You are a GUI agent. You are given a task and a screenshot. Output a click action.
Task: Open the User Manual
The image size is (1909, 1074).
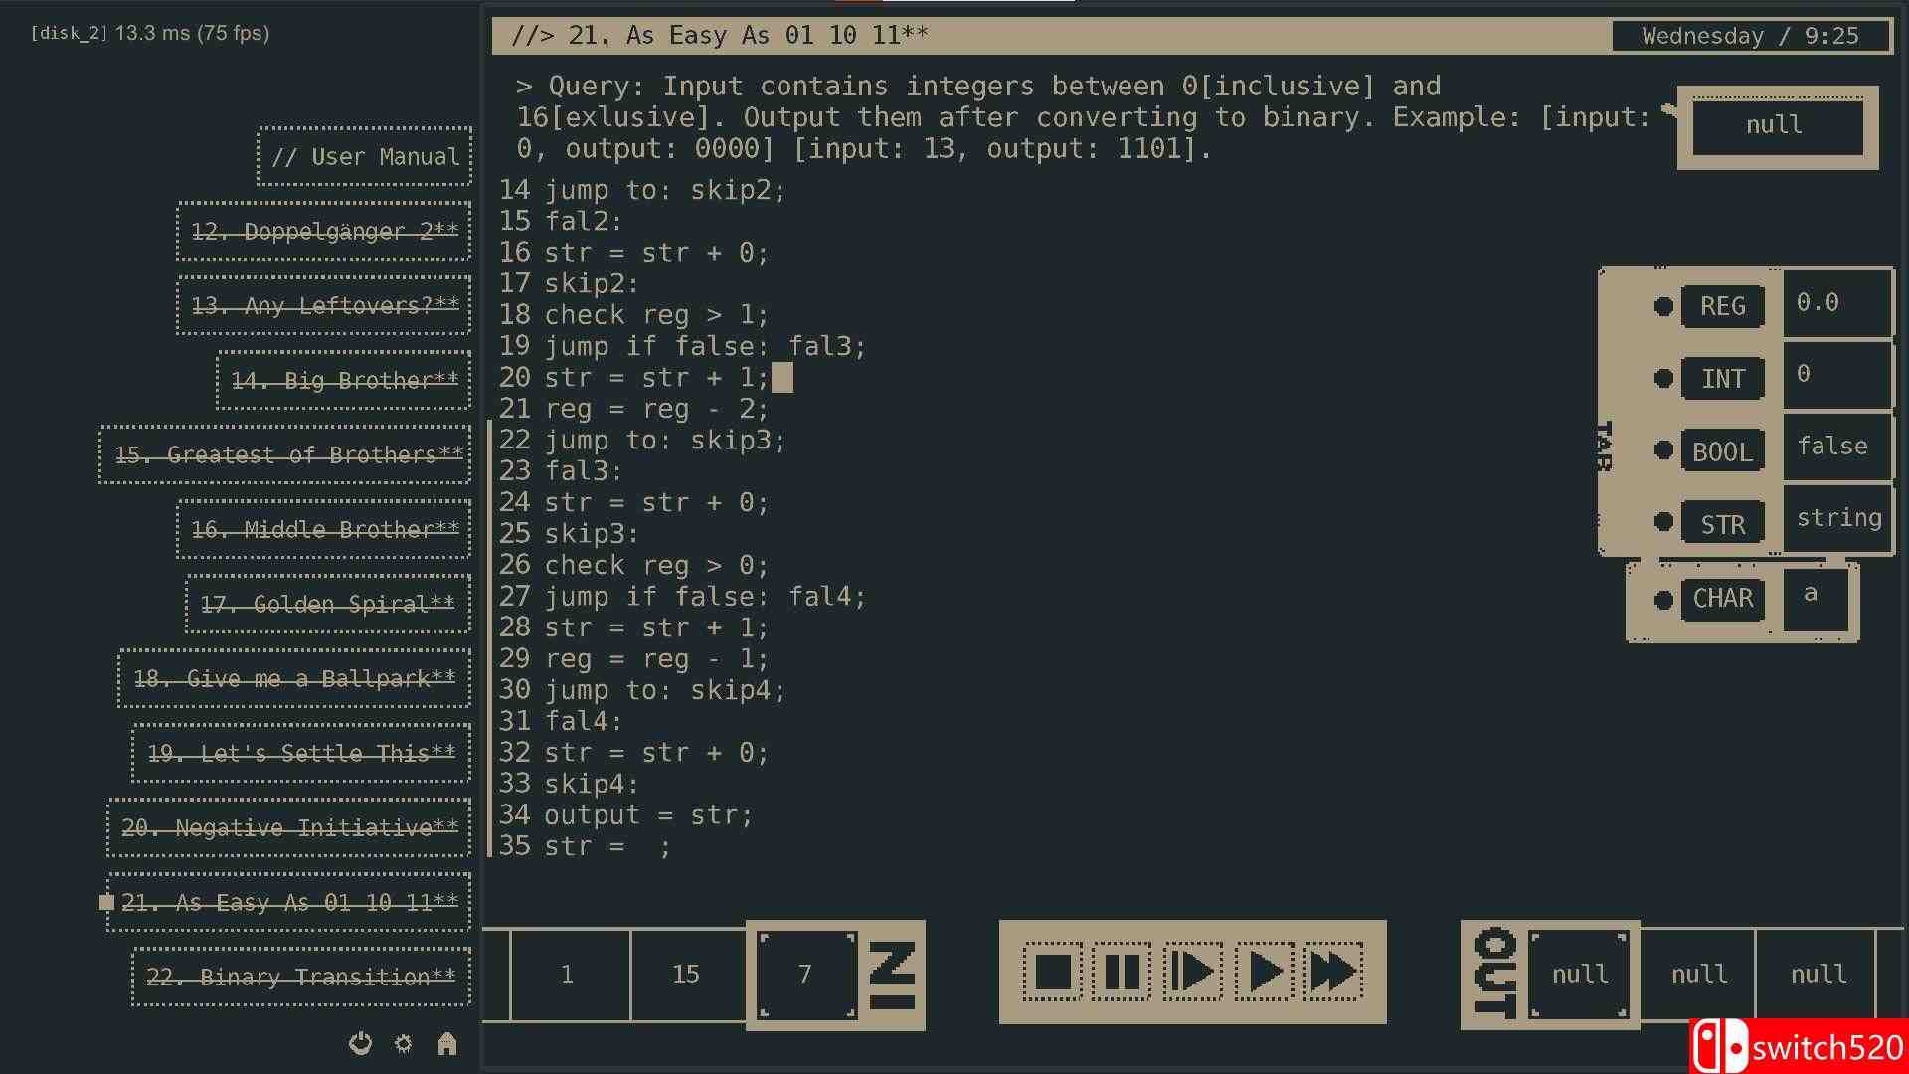[x=364, y=157]
